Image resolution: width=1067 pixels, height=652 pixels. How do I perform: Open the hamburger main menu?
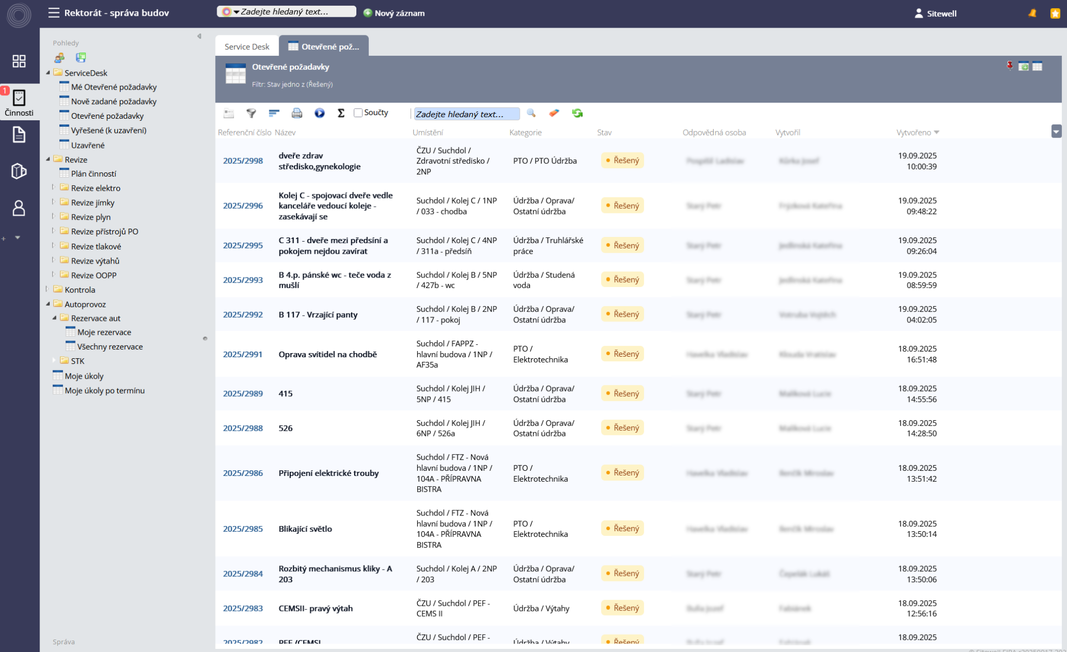coord(54,12)
